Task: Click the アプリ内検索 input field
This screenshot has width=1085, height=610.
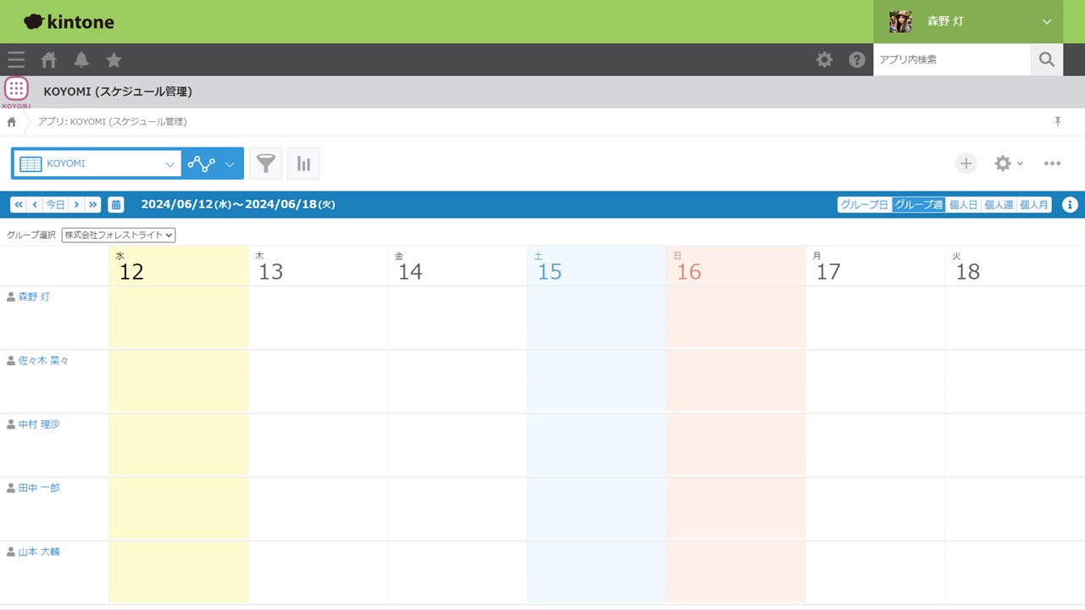Action: coord(952,59)
